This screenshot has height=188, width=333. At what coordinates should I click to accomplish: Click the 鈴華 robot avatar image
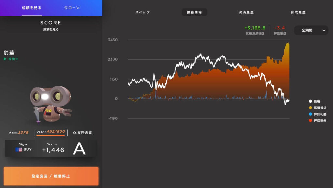(51, 104)
